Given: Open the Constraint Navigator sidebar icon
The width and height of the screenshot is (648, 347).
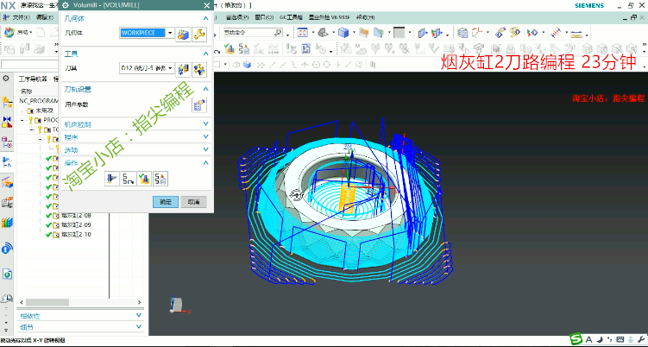Looking at the screenshot, I should [x=7, y=122].
